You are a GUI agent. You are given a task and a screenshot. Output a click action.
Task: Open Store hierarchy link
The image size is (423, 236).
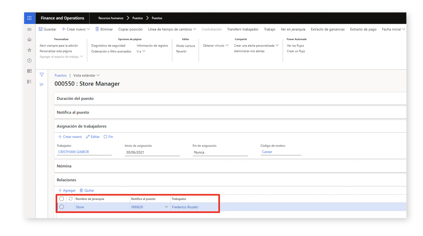pos(80,207)
